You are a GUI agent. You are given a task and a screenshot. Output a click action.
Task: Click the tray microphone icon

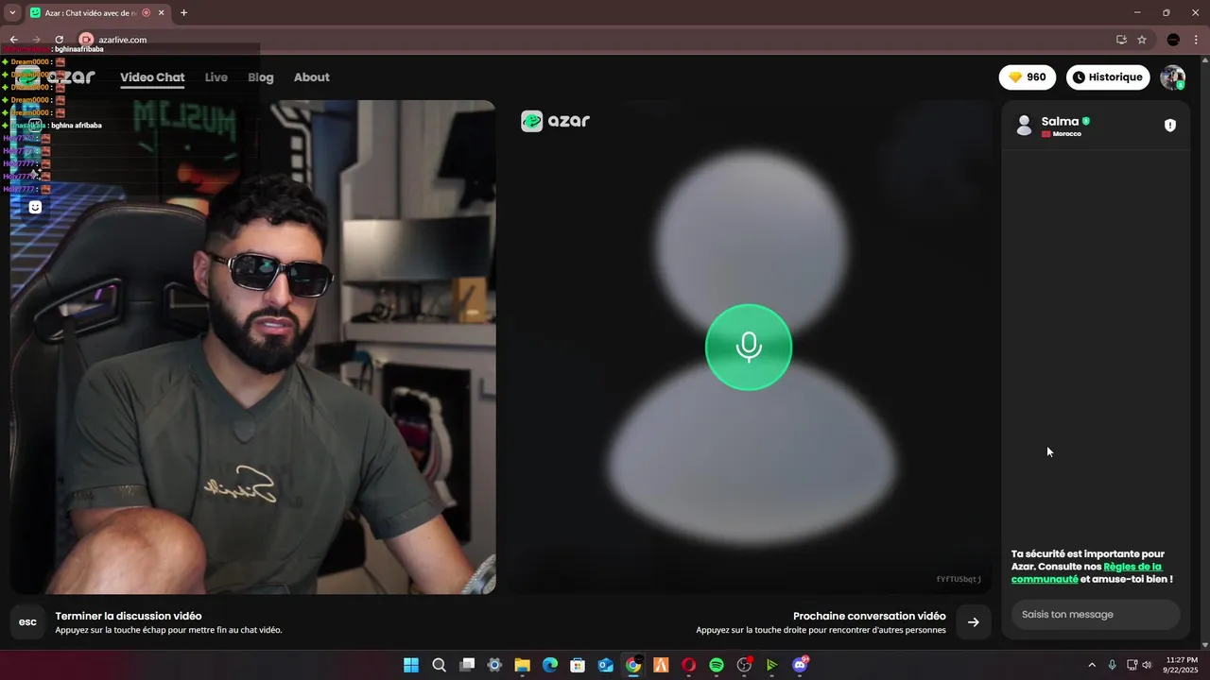[1112, 665]
